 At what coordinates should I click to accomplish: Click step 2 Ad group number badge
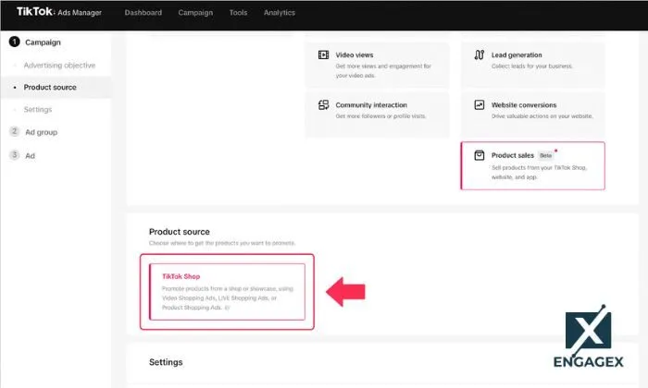click(x=15, y=132)
